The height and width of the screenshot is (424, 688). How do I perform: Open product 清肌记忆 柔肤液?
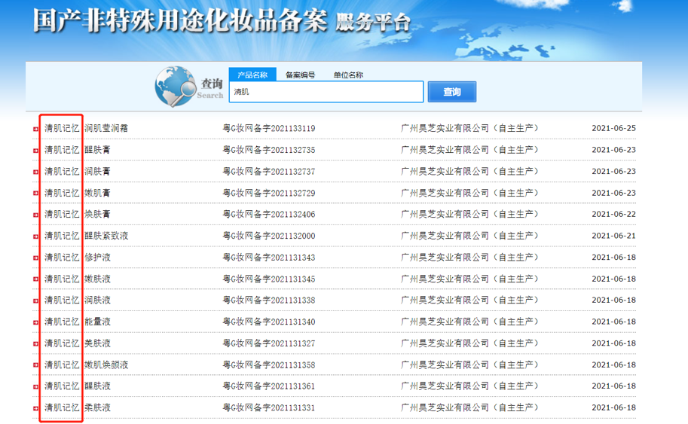tap(77, 407)
